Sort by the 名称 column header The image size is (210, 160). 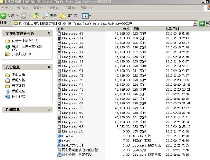81,29
